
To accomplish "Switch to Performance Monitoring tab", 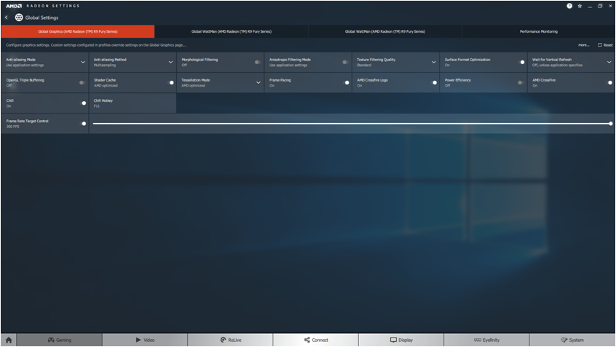I will point(539,31).
